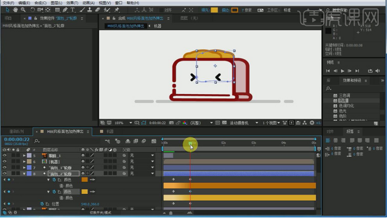387x218 pixels.
Task: Open parent dropdown for layer 6
Action: click(x=142, y=162)
